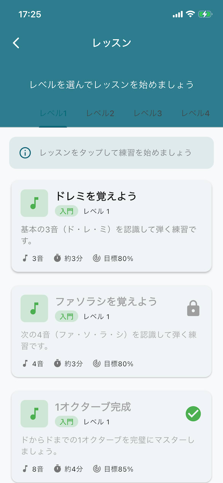Tap the back chevron in the header

coord(16,43)
